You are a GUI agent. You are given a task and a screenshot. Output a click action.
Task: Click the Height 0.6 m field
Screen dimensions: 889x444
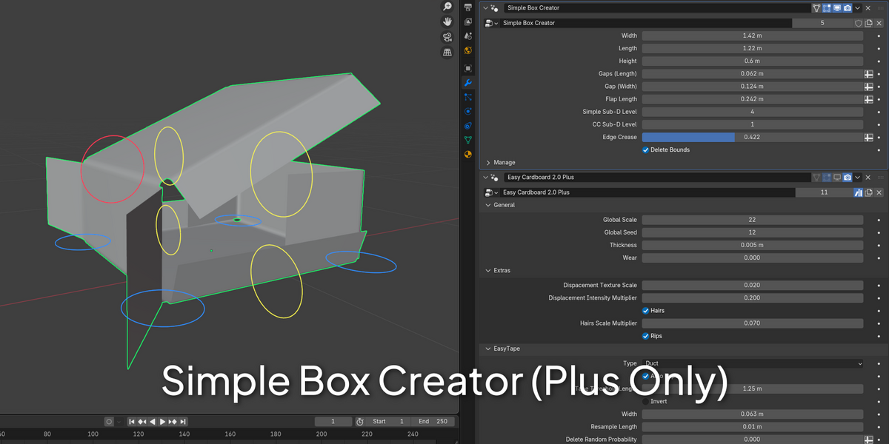753,61
